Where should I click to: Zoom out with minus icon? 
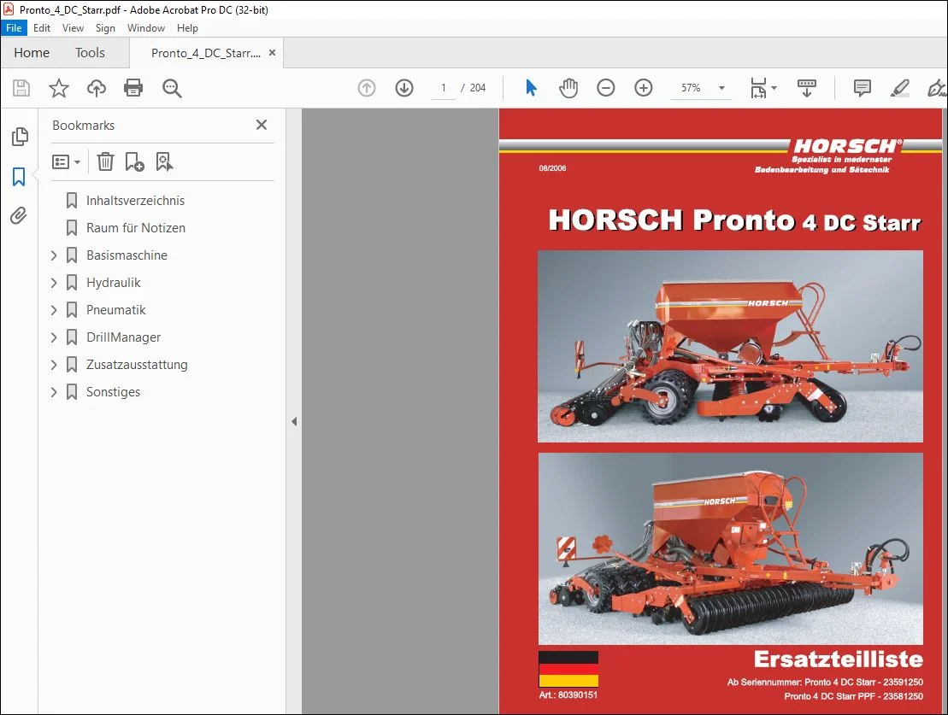(x=606, y=88)
